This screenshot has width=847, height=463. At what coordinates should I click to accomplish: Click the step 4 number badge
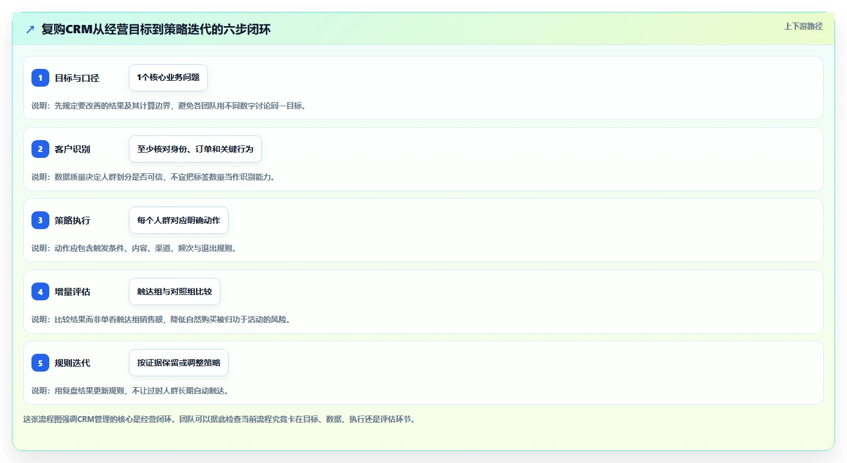coord(40,291)
